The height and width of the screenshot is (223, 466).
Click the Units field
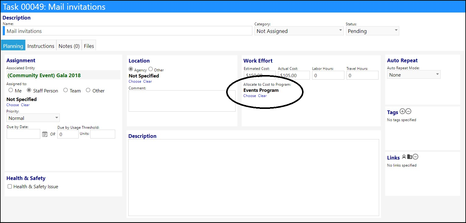point(103,134)
